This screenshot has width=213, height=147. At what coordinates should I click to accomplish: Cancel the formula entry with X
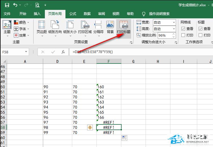(x=43, y=52)
